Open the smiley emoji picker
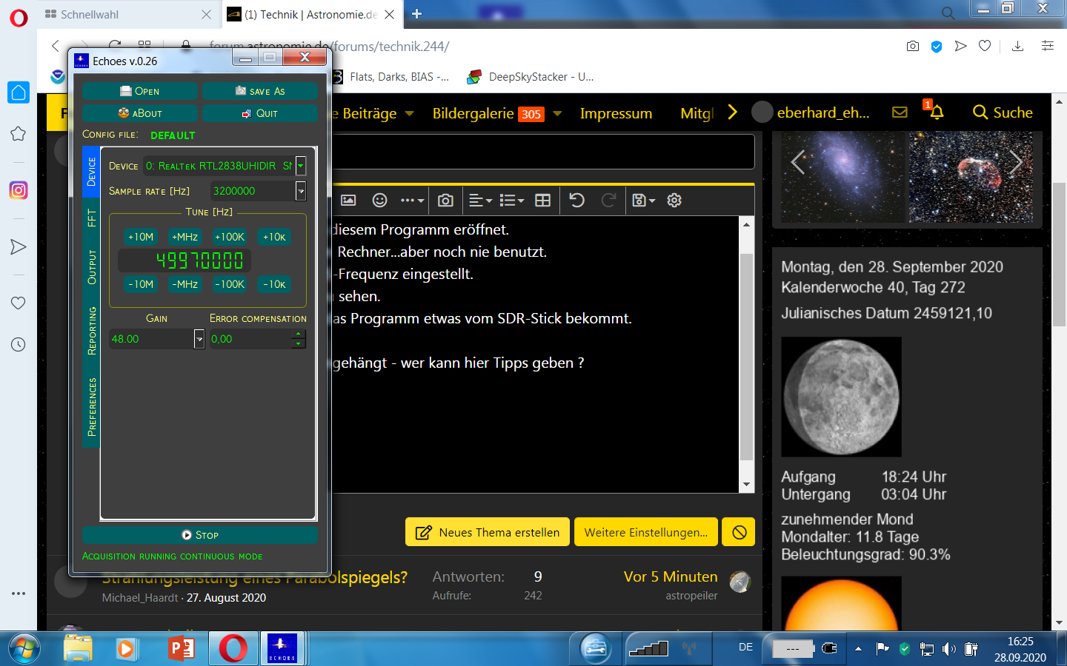The image size is (1067, 666). [380, 201]
